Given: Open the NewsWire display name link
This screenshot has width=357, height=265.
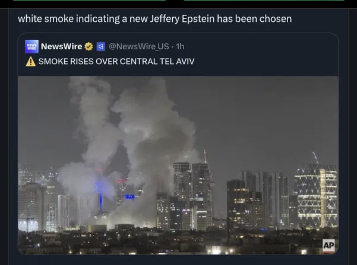Looking at the screenshot, I should tap(61, 46).
